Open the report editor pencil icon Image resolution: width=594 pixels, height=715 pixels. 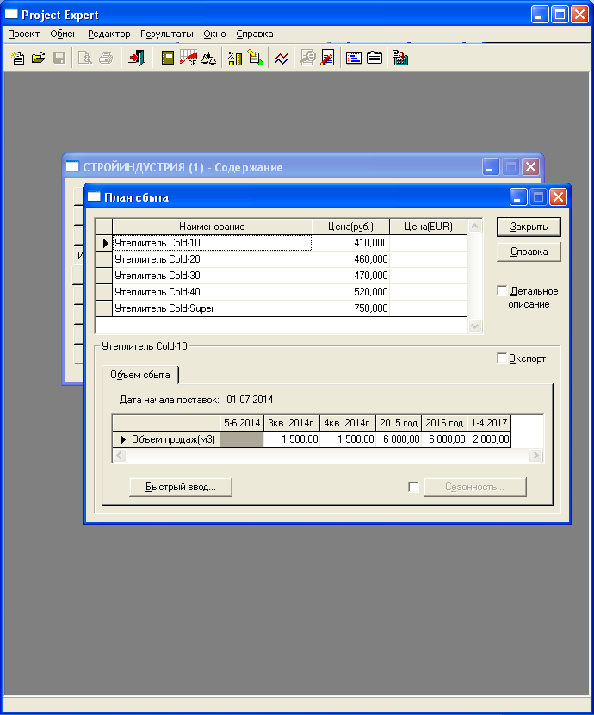tap(327, 58)
